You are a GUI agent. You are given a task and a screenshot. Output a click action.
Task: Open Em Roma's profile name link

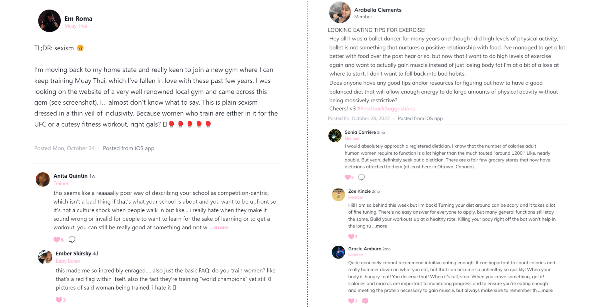pyautogui.click(x=78, y=18)
